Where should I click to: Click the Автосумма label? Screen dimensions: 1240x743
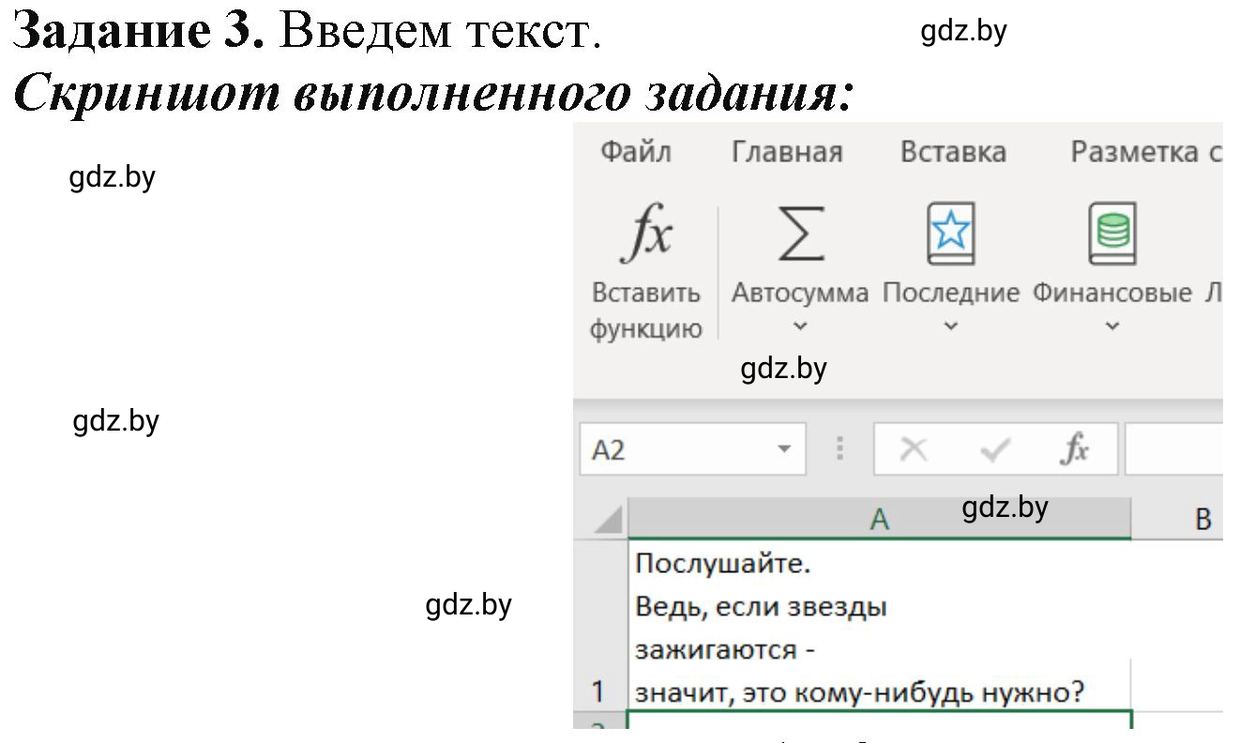coord(800,294)
